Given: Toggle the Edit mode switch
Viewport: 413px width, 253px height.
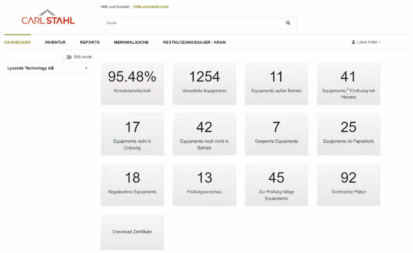Looking at the screenshot, I should tap(66, 57).
